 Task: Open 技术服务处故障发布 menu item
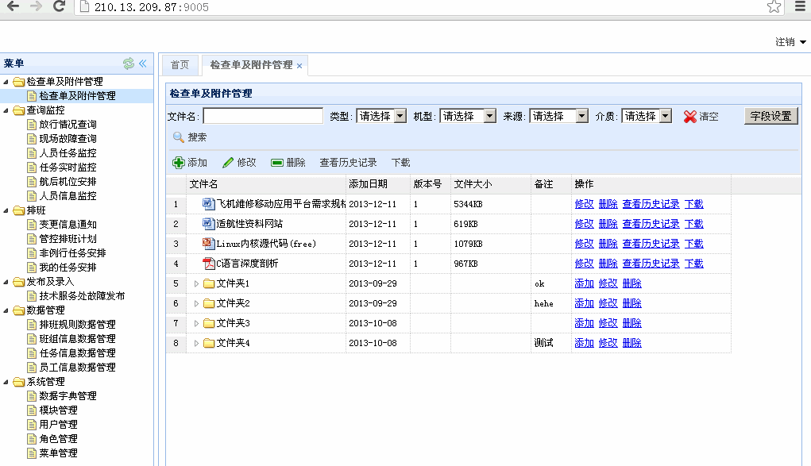click(82, 296)
